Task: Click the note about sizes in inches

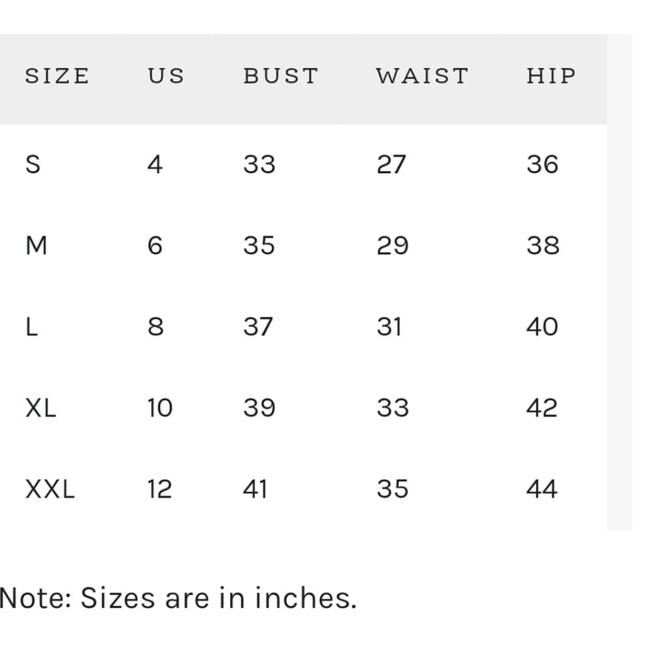Action: tap(178, 598)
